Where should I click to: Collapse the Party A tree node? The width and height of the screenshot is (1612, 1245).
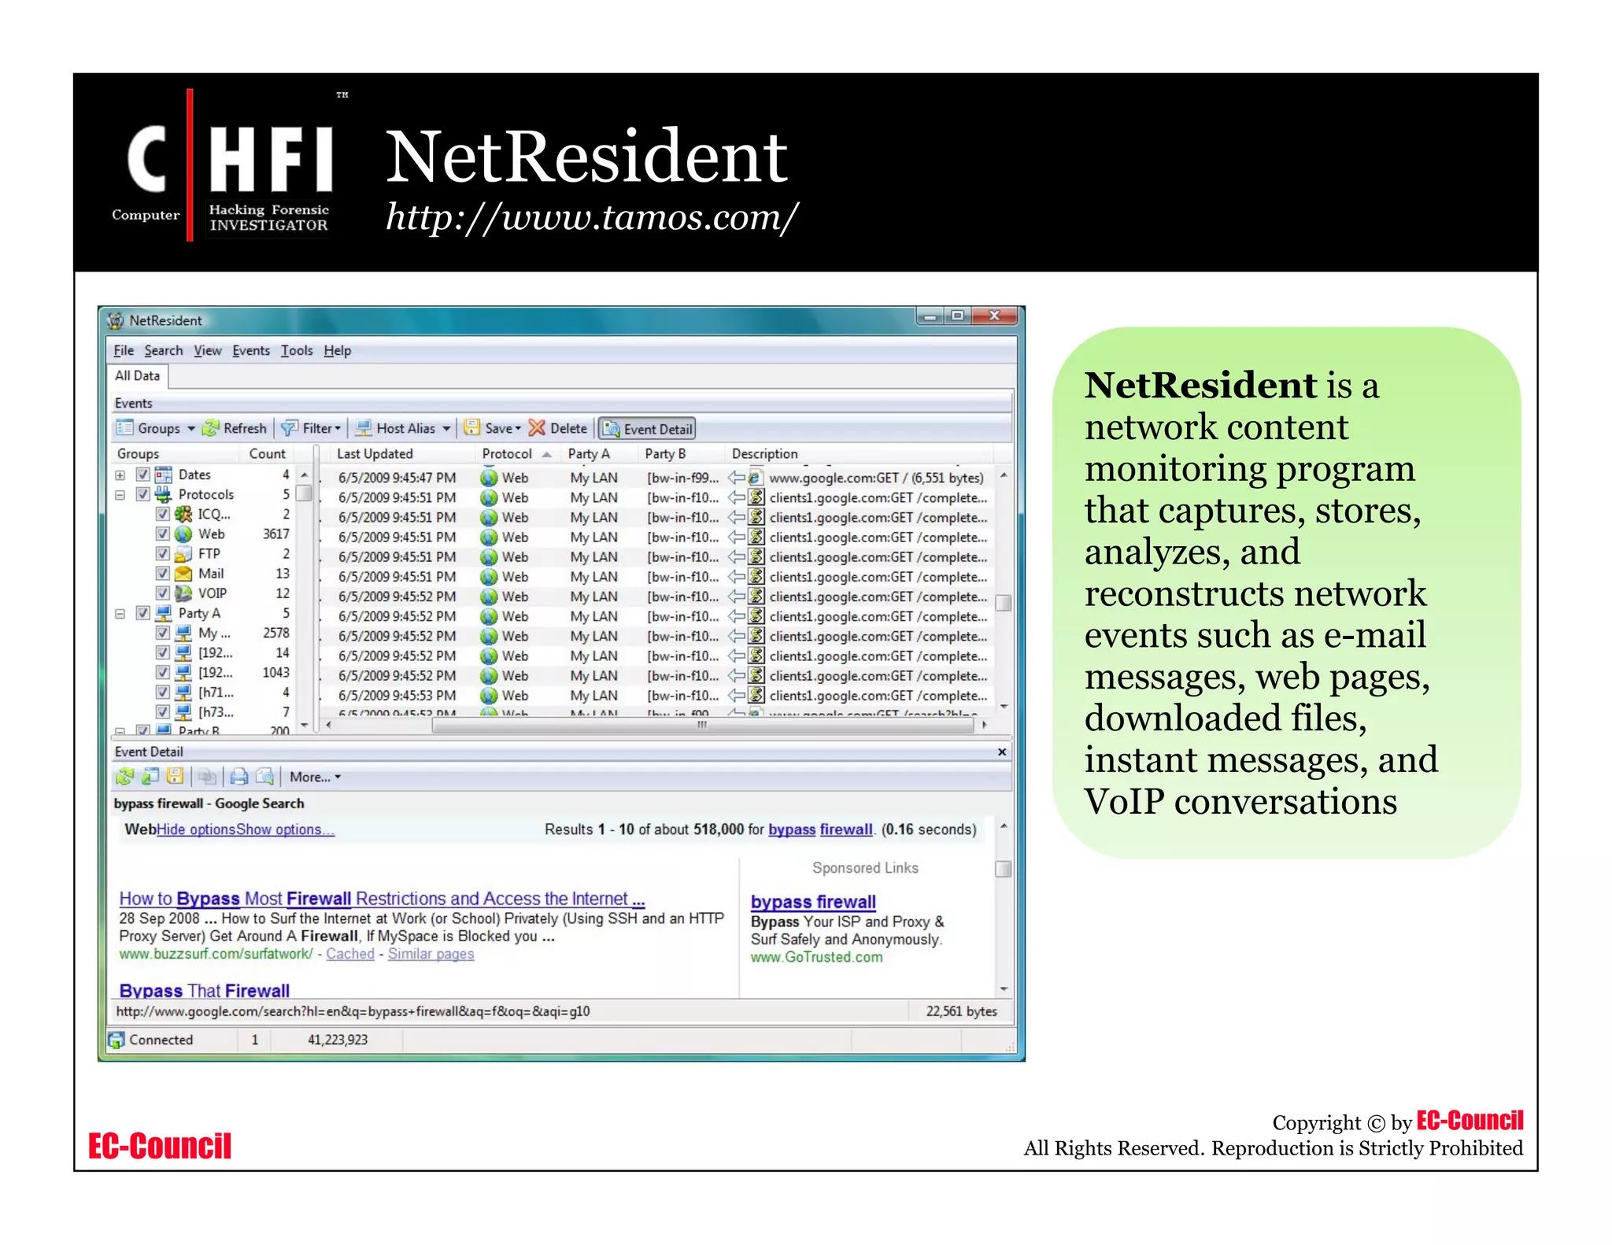120,613
